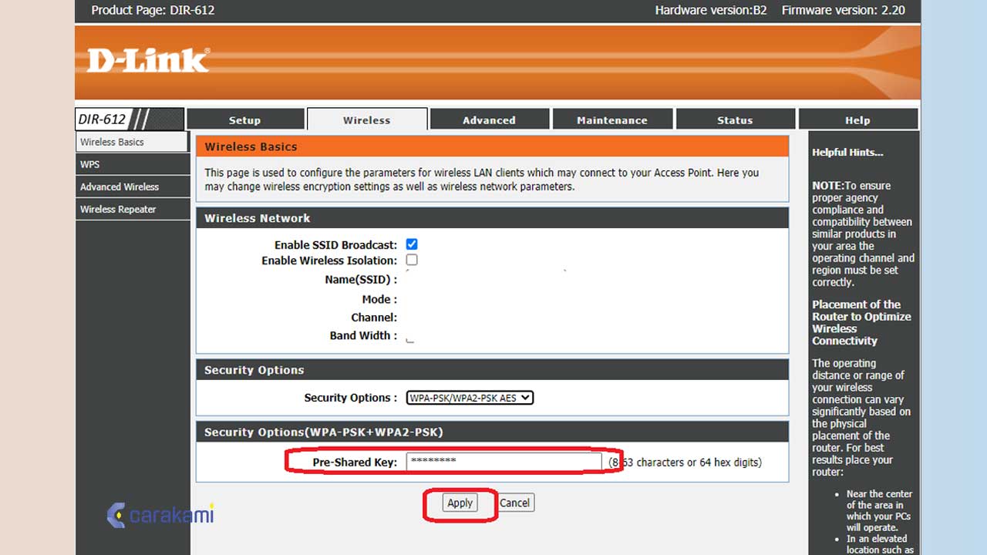The width and height of the screenshot is (987, 555).
Task: Click the Enable Wireless Isolation label
Action: (329, 261)
